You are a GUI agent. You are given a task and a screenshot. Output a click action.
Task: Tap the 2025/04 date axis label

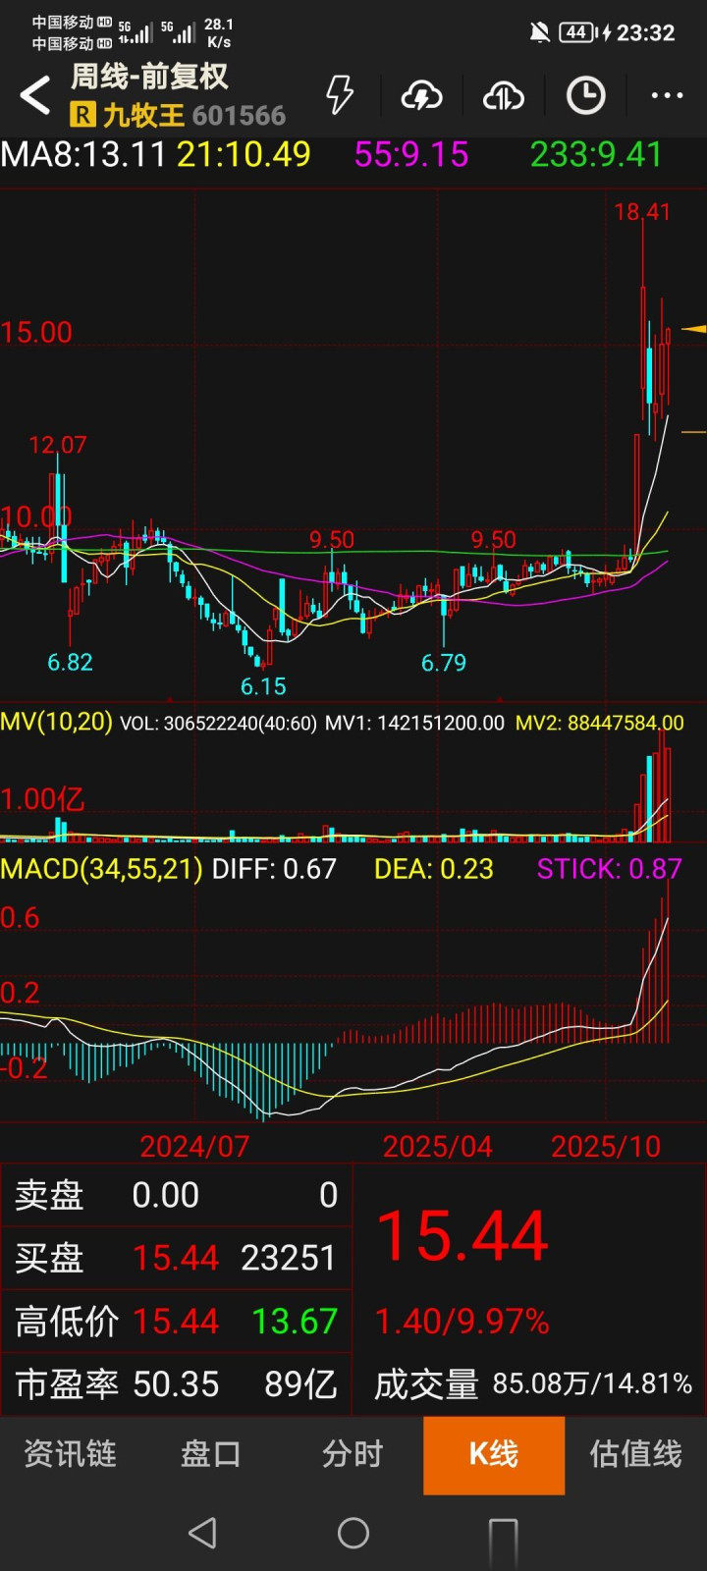pos(437,1146)
